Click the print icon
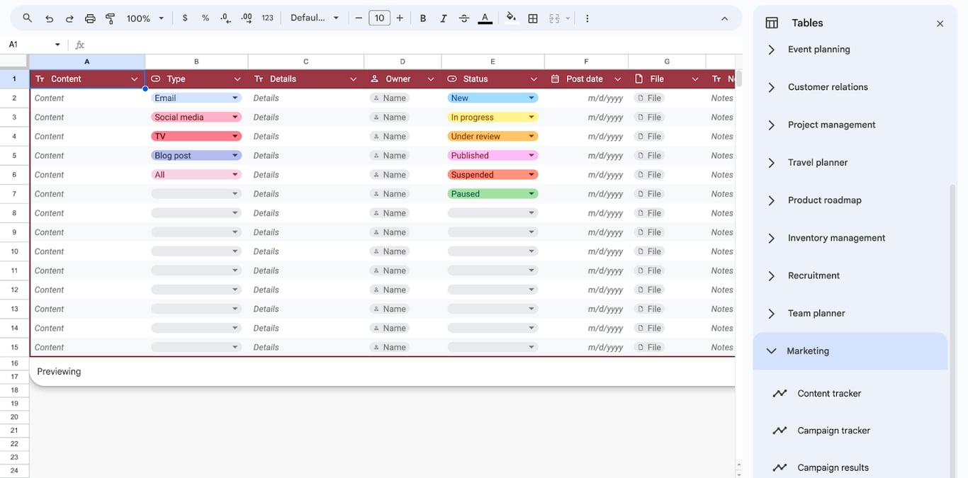This screenshot has height=478, width=968. click(x=90, y=18)
